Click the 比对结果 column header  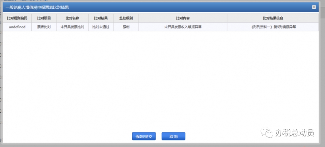[x=101, y=18]
